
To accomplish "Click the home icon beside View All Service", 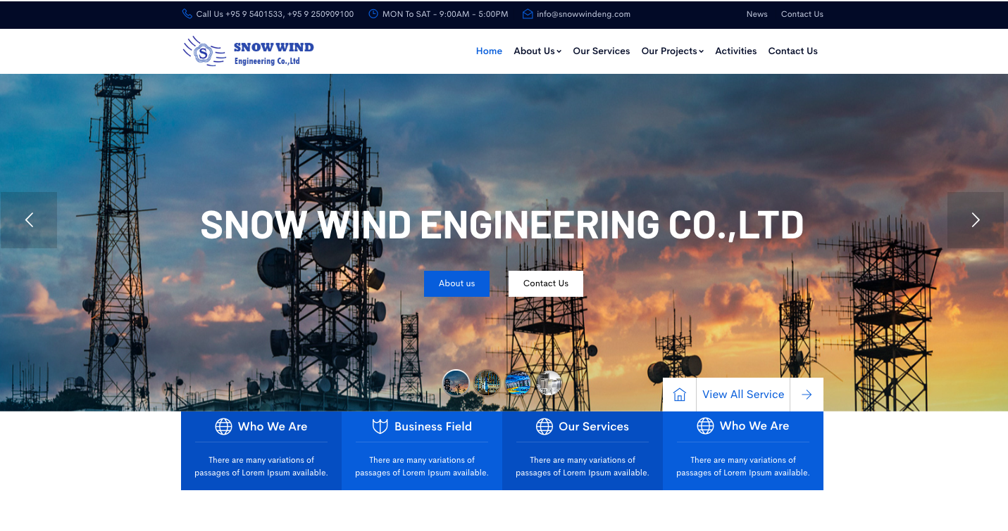I will (680, 395).
